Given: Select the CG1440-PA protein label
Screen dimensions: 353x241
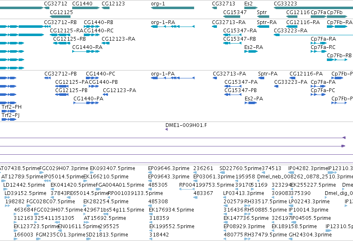Looking at the screenshot, I should pyautogui.click(x=88, y=99).
